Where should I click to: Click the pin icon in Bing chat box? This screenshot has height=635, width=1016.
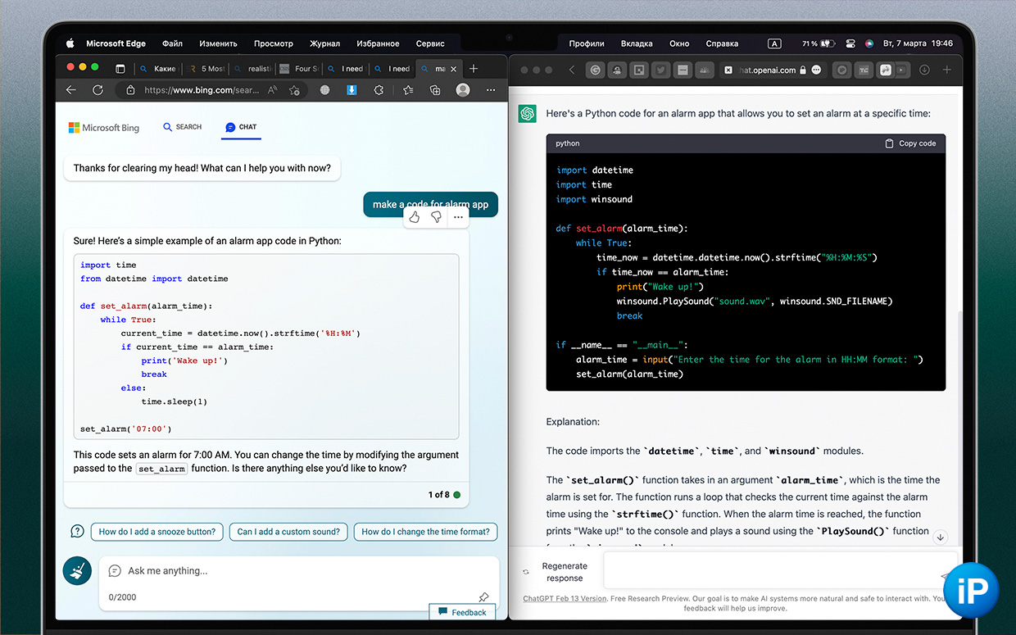click(483, 597)
